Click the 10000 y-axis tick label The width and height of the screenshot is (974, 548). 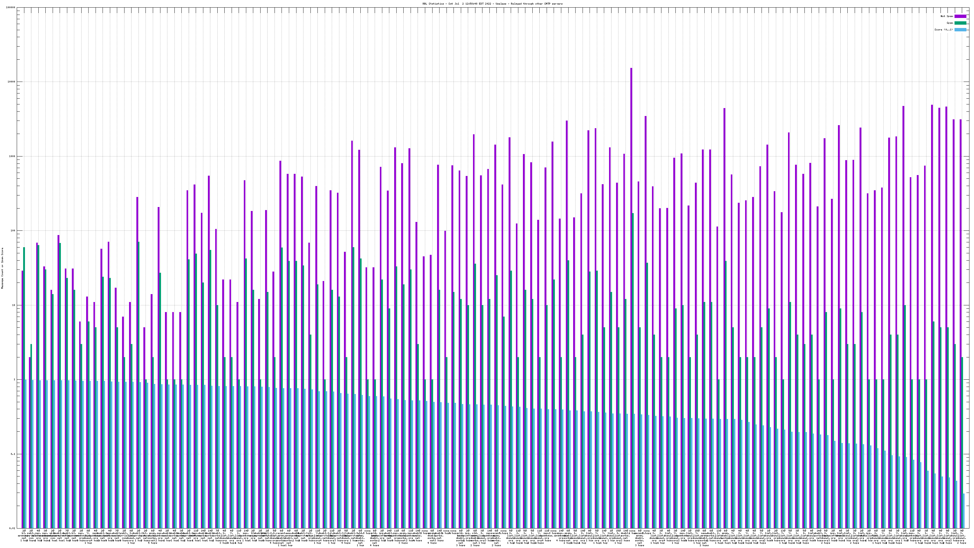coord(11,82)
